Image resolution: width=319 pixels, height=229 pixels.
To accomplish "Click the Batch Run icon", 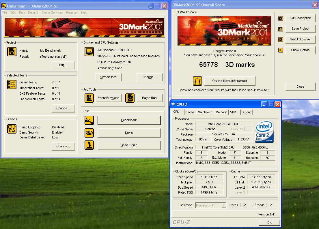I will pyautogui.click(x=130, y=98).
